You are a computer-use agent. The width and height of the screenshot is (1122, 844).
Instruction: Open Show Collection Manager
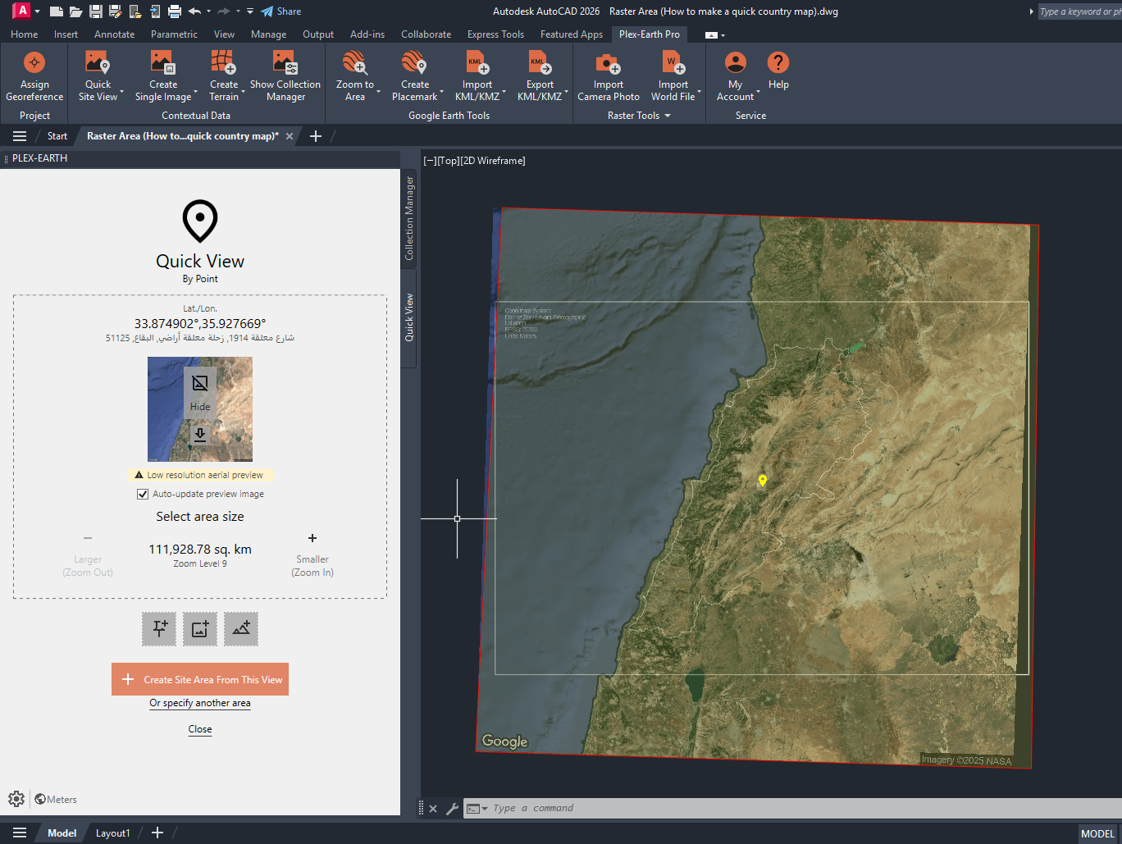click(x=285, y=76)
